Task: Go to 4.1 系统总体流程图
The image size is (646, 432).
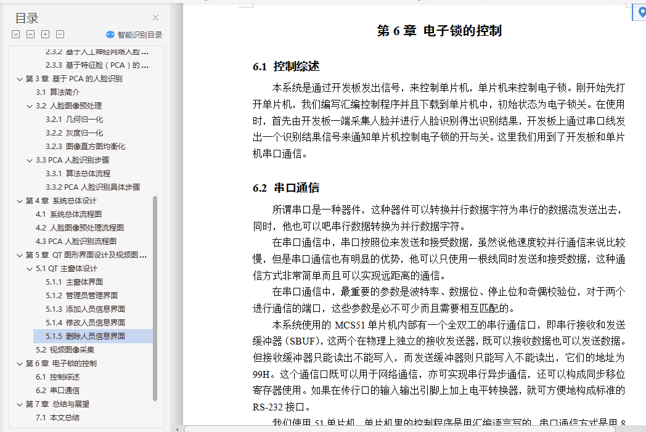Action: tap(68, 214)
